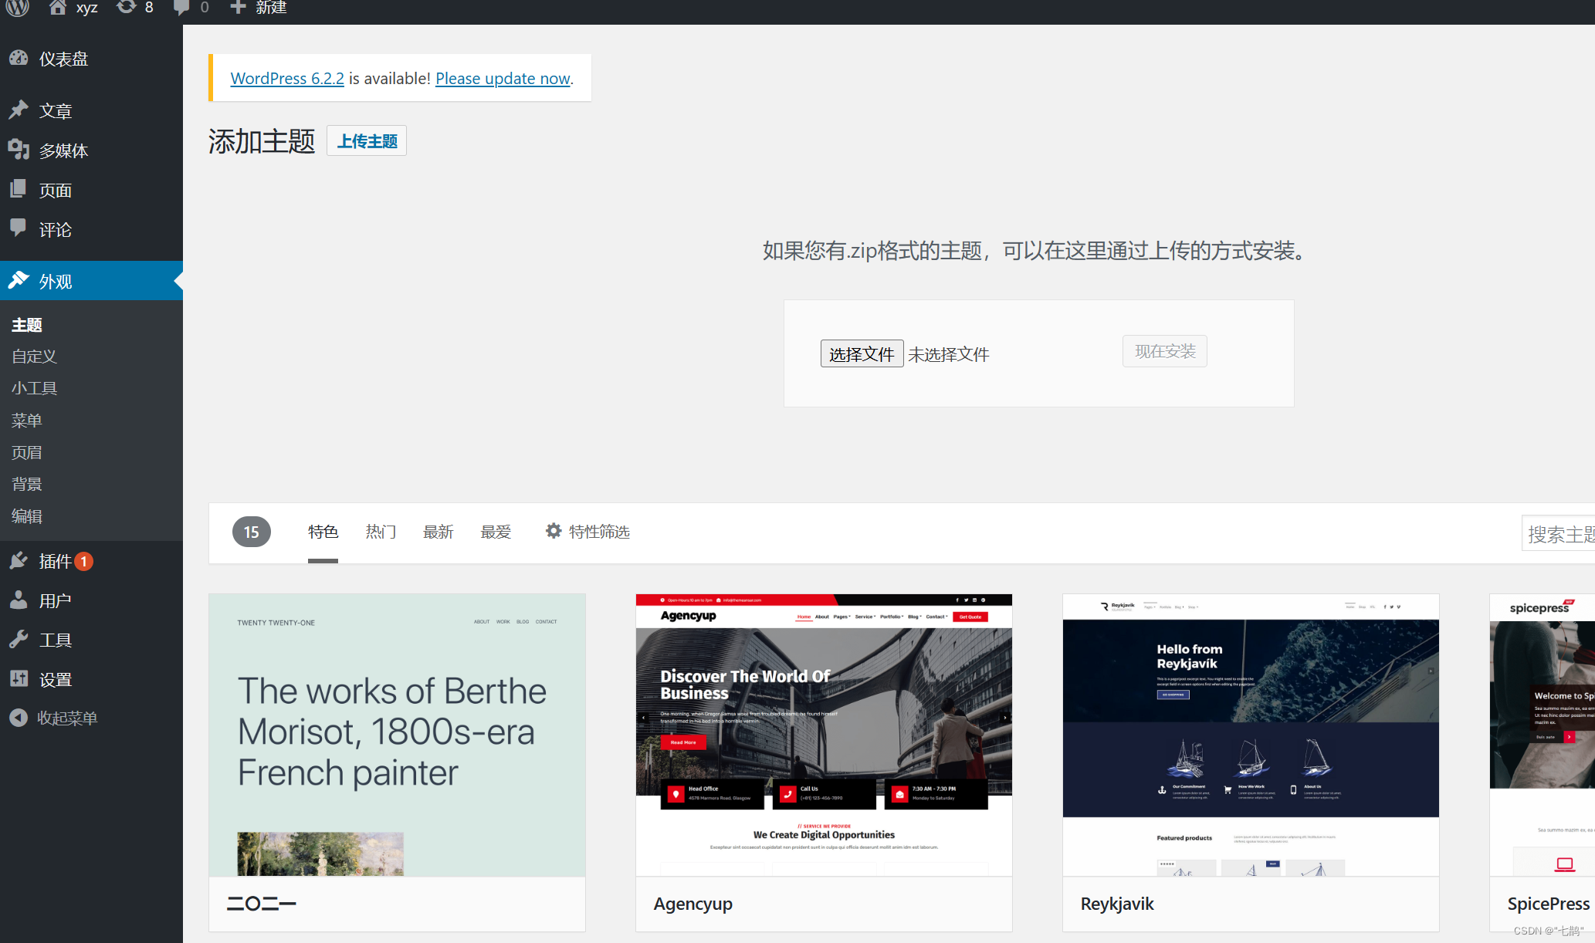1595x943 pixels.
Task: Click the 插件 plugins icon
Action: 19,561
